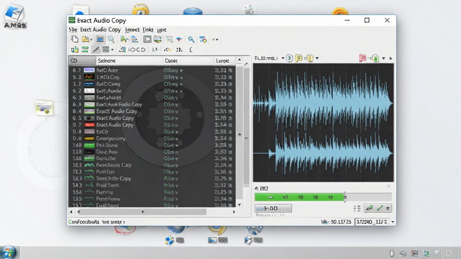This screenshot has width=461, height=259.
Task: Click the gray list-lines toolbar icon
Action: (106, 49)
